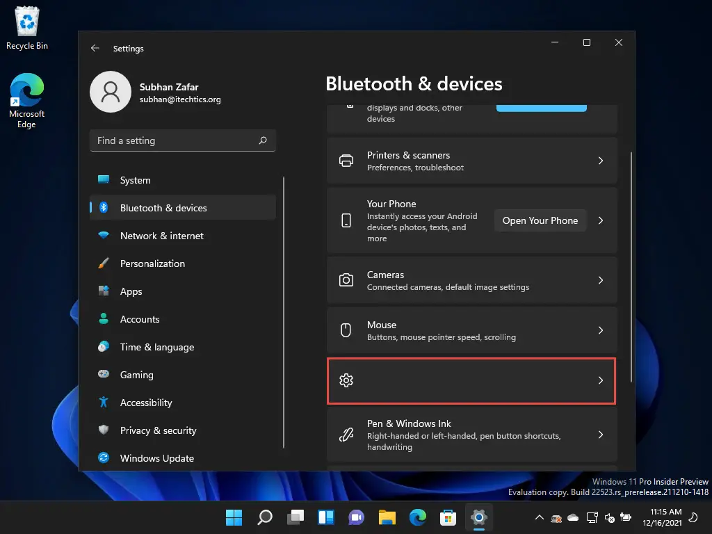Click the Mouse icon
Viewport: 712px width, 534px height.
click(x=346, y=330)
